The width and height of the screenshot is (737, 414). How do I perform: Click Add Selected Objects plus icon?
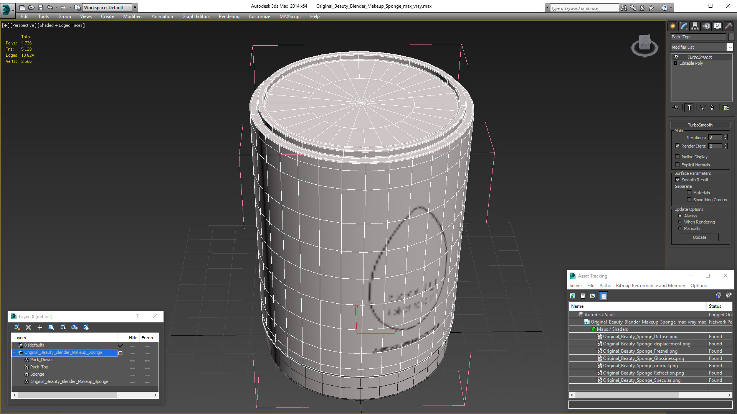coord(40,327)
